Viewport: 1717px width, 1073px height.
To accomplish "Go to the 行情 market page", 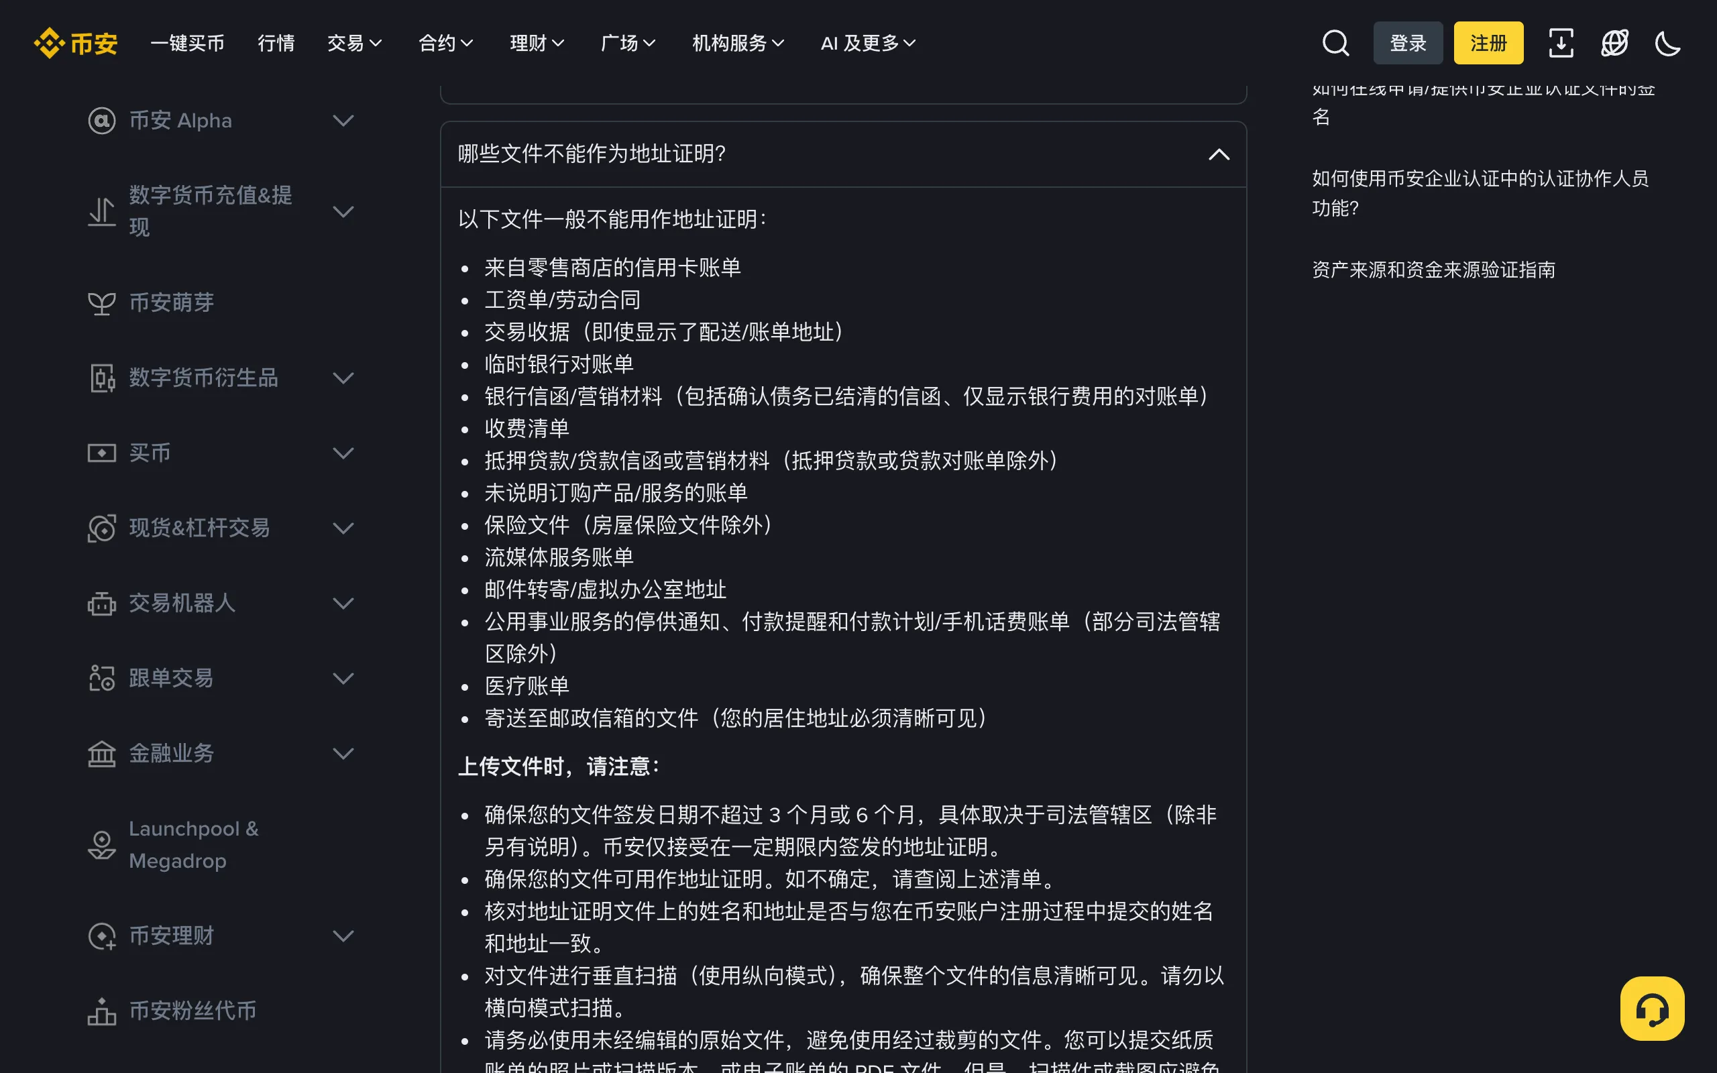I will [276, 44].
